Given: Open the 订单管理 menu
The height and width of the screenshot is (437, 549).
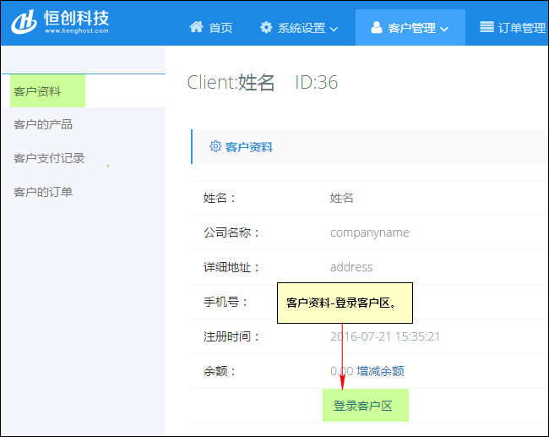Looking at the screenshot, I should (x=521, y=28).
